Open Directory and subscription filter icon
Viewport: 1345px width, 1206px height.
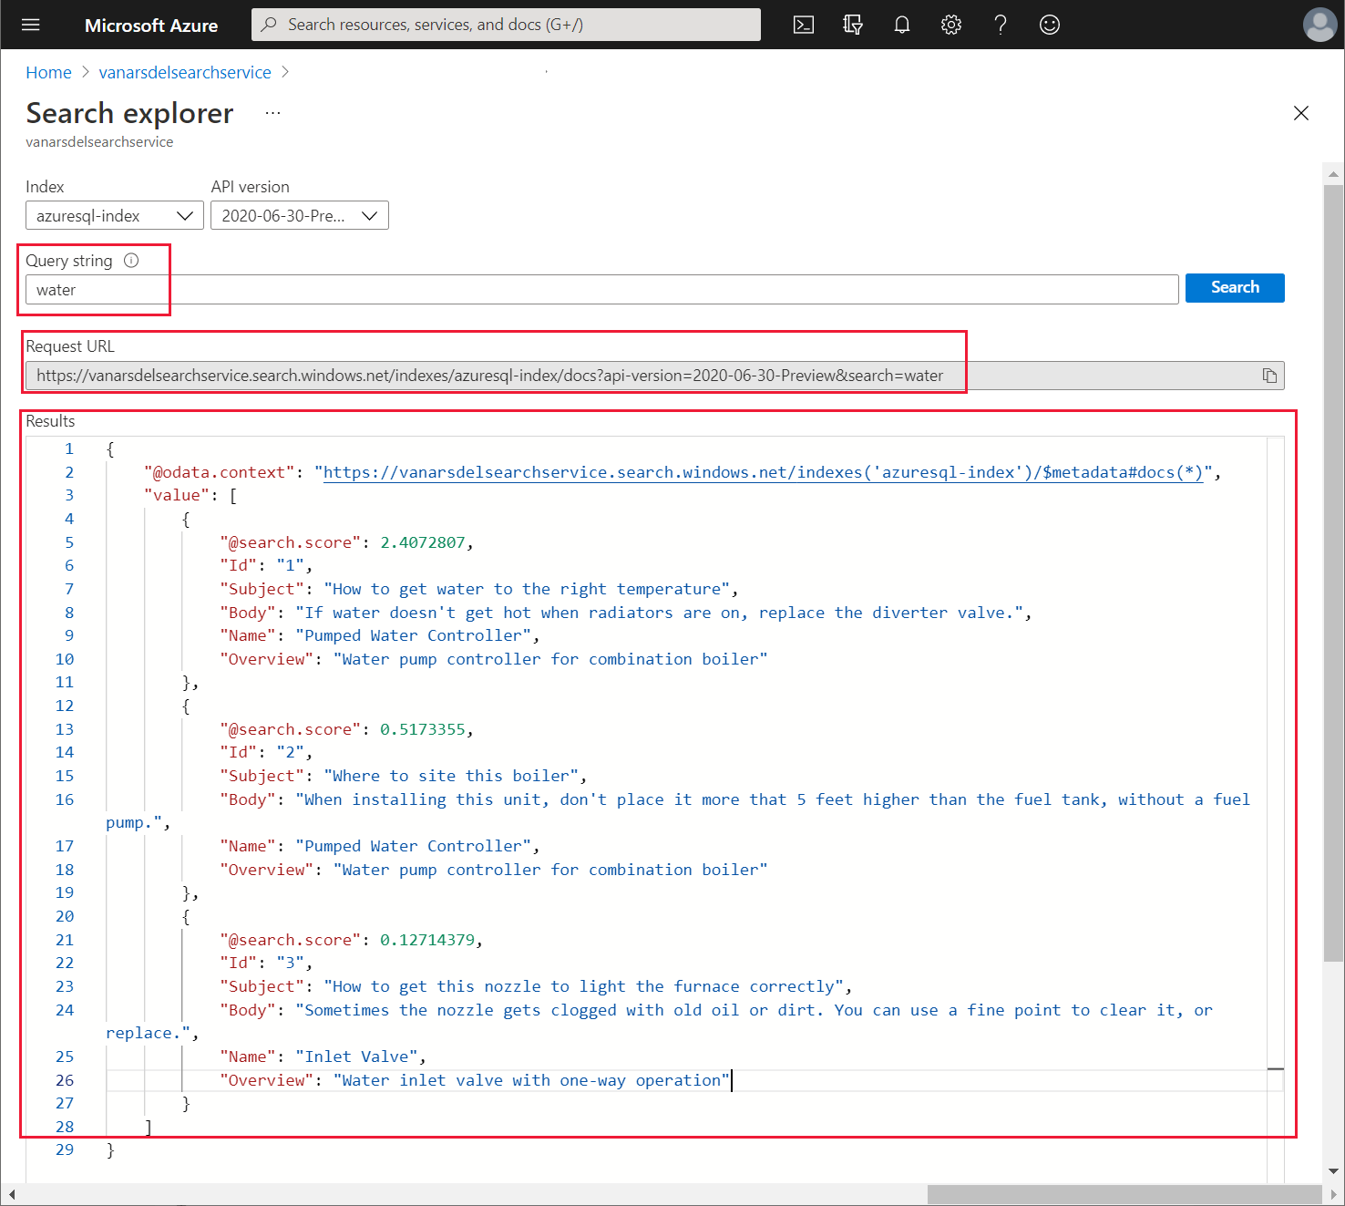[853, 25]
